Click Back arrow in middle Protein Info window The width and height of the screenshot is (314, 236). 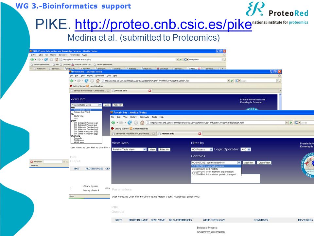72,81
